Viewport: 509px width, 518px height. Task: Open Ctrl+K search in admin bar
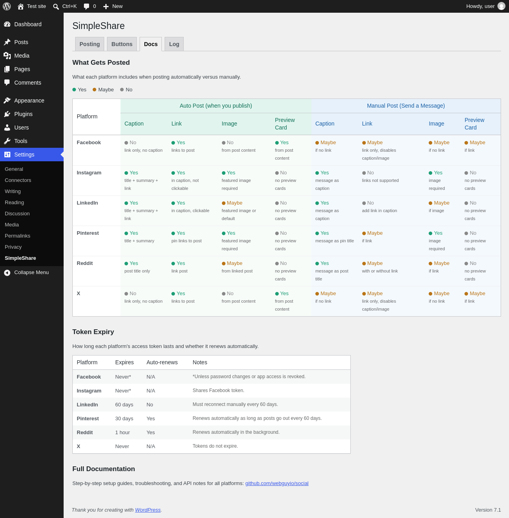coord(65,6)
